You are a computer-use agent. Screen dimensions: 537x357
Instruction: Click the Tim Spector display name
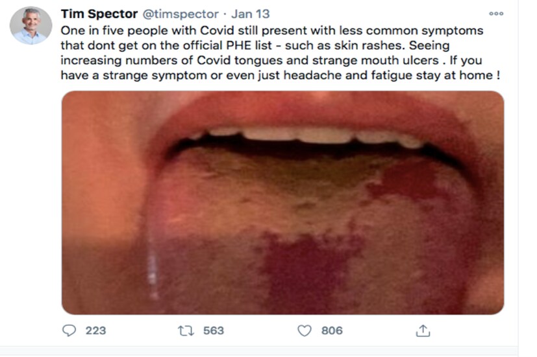tap(98, 14)
